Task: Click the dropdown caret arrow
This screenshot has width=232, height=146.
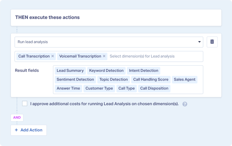Action: tap(199, 42)
